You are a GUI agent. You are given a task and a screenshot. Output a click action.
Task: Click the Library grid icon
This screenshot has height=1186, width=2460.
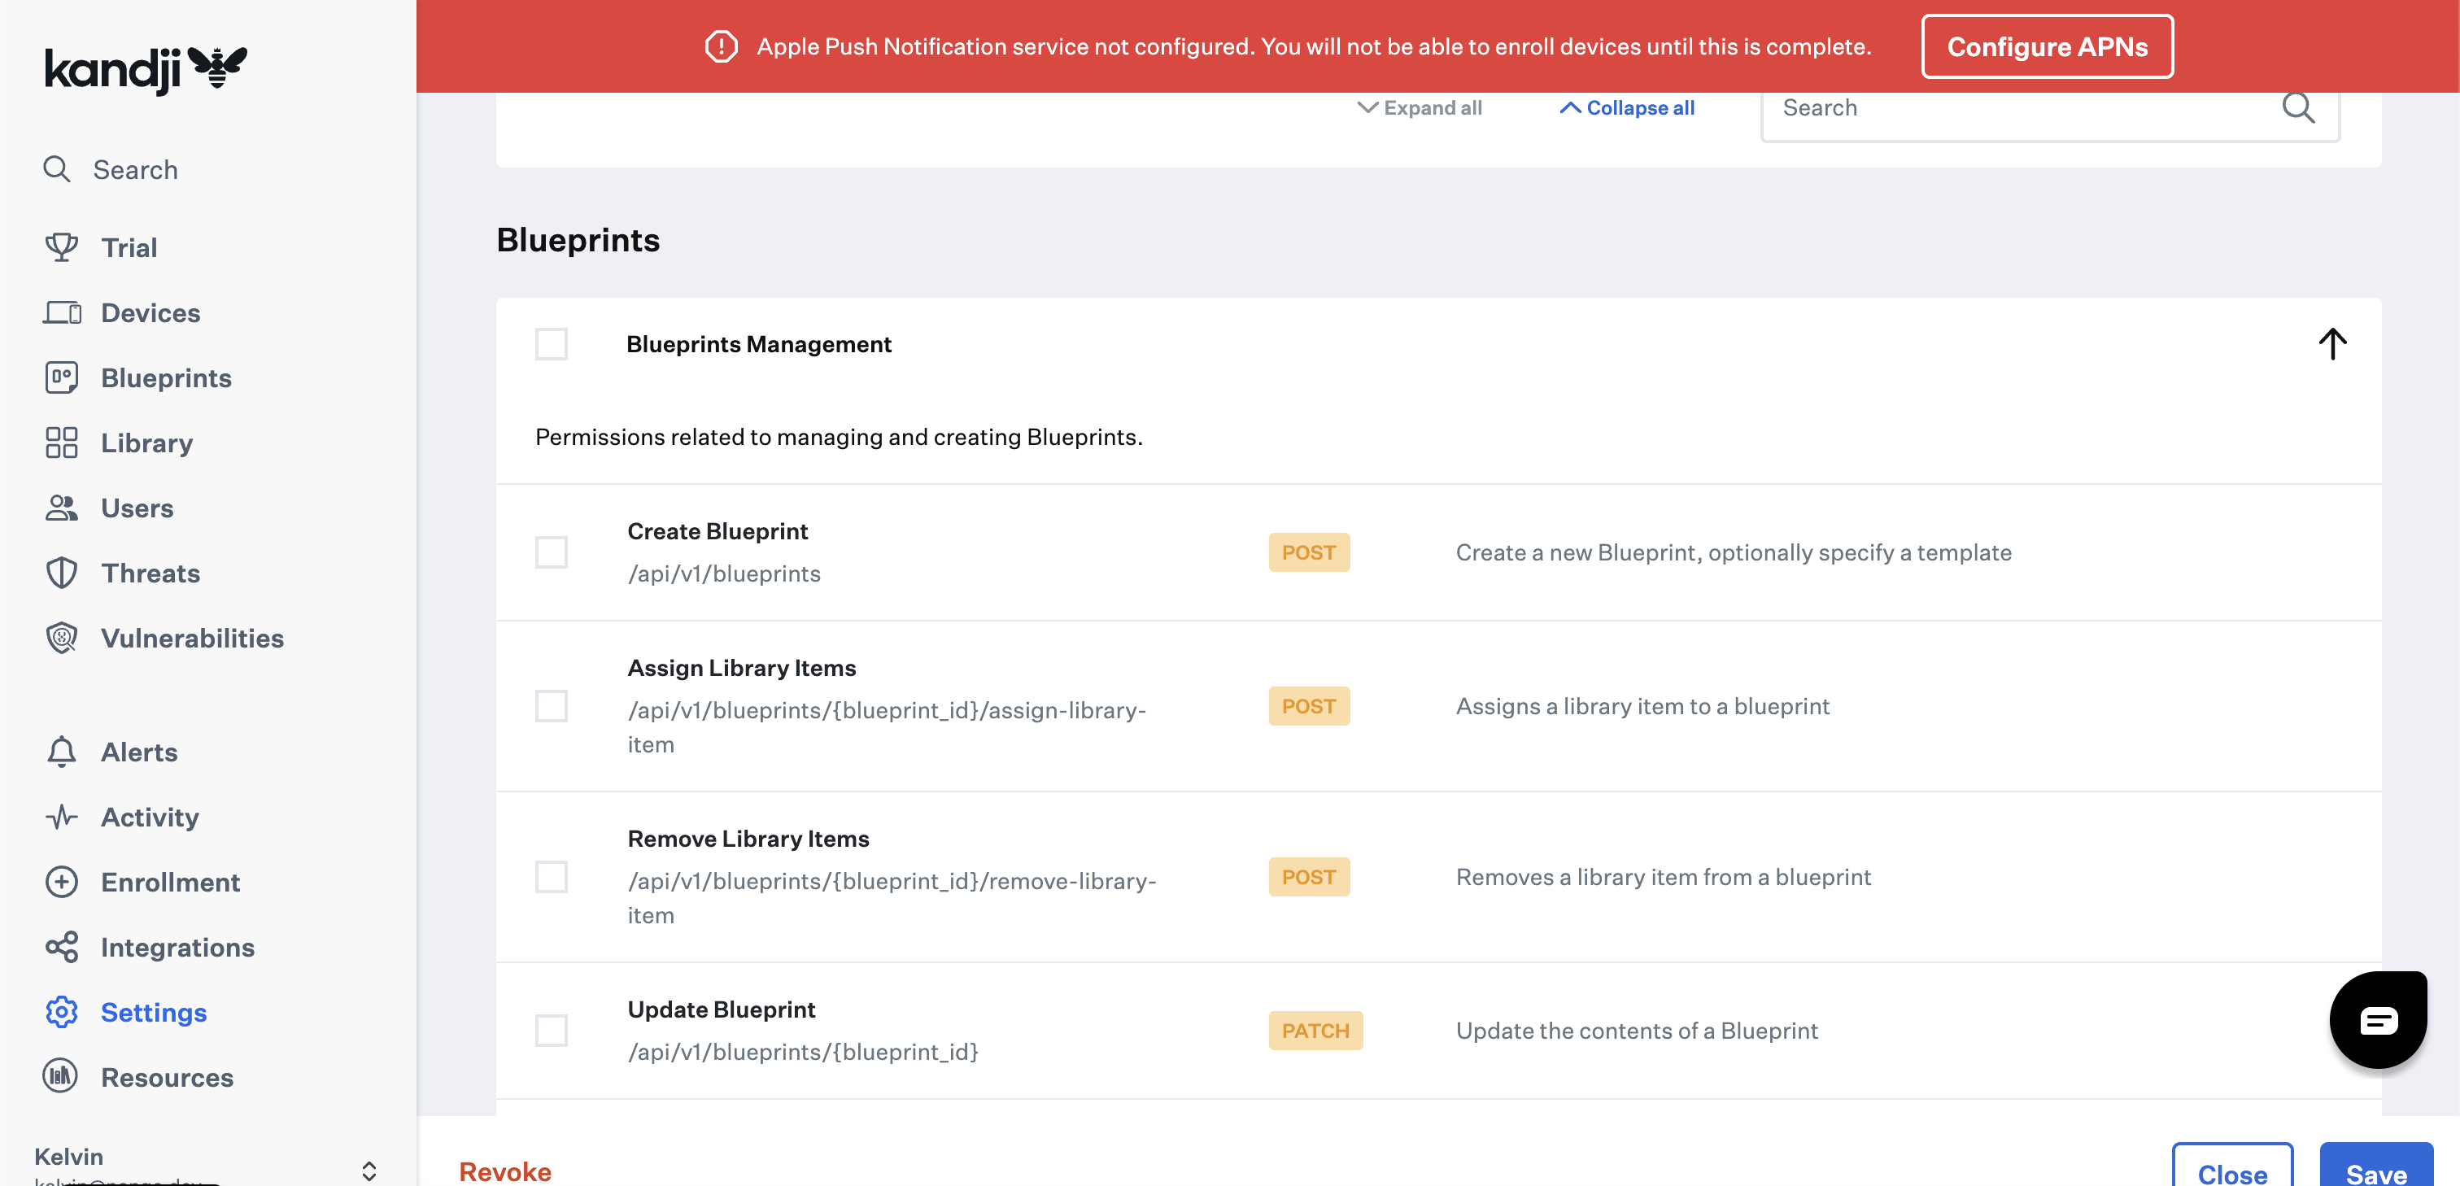tap(61, 443)
